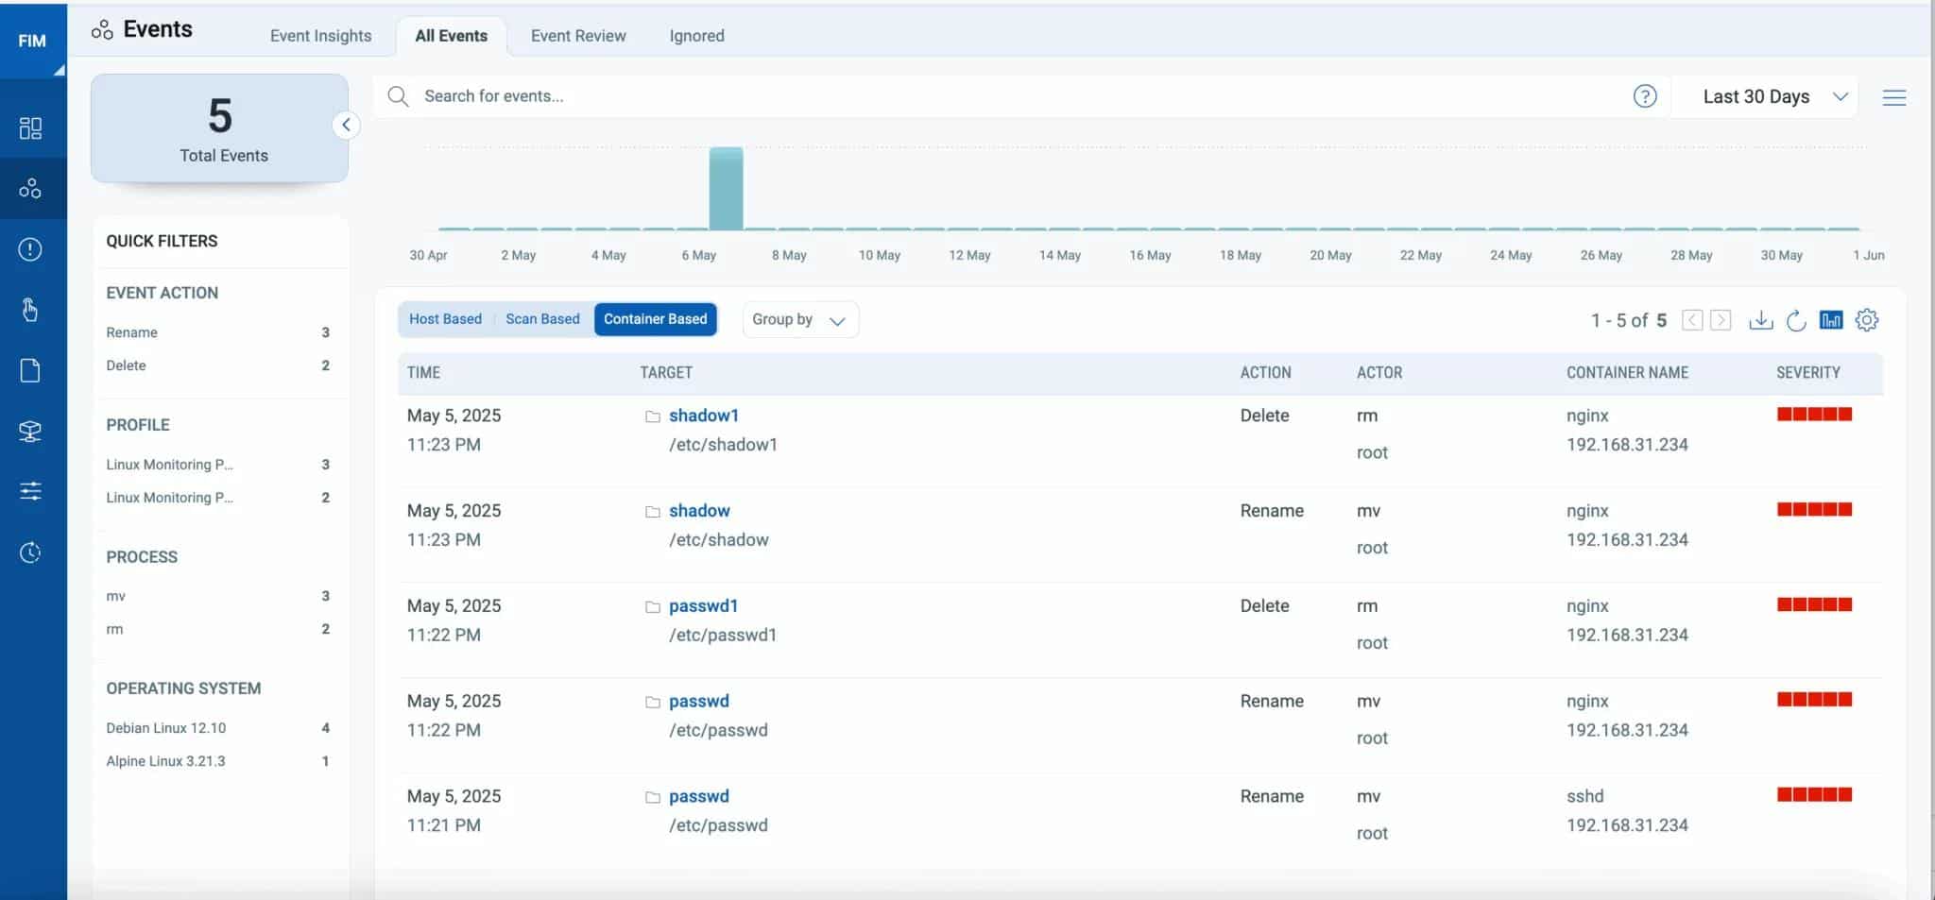The image size is (1935, 900).
Task: Open table settings gear icon
Action: [x=1866, y=320]
